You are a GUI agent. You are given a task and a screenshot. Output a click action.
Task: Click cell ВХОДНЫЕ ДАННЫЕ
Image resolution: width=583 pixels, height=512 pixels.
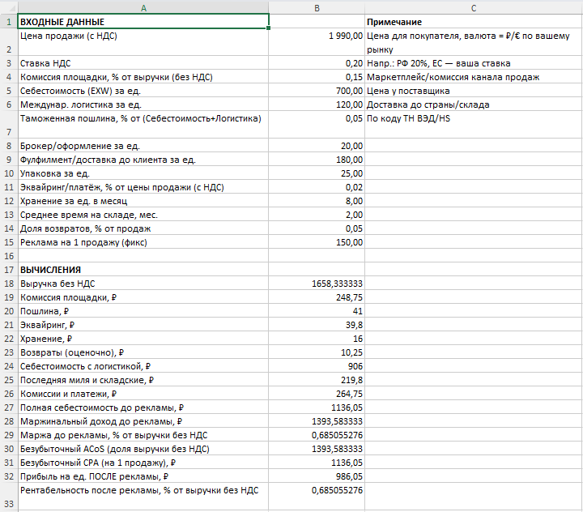[143, 22]
